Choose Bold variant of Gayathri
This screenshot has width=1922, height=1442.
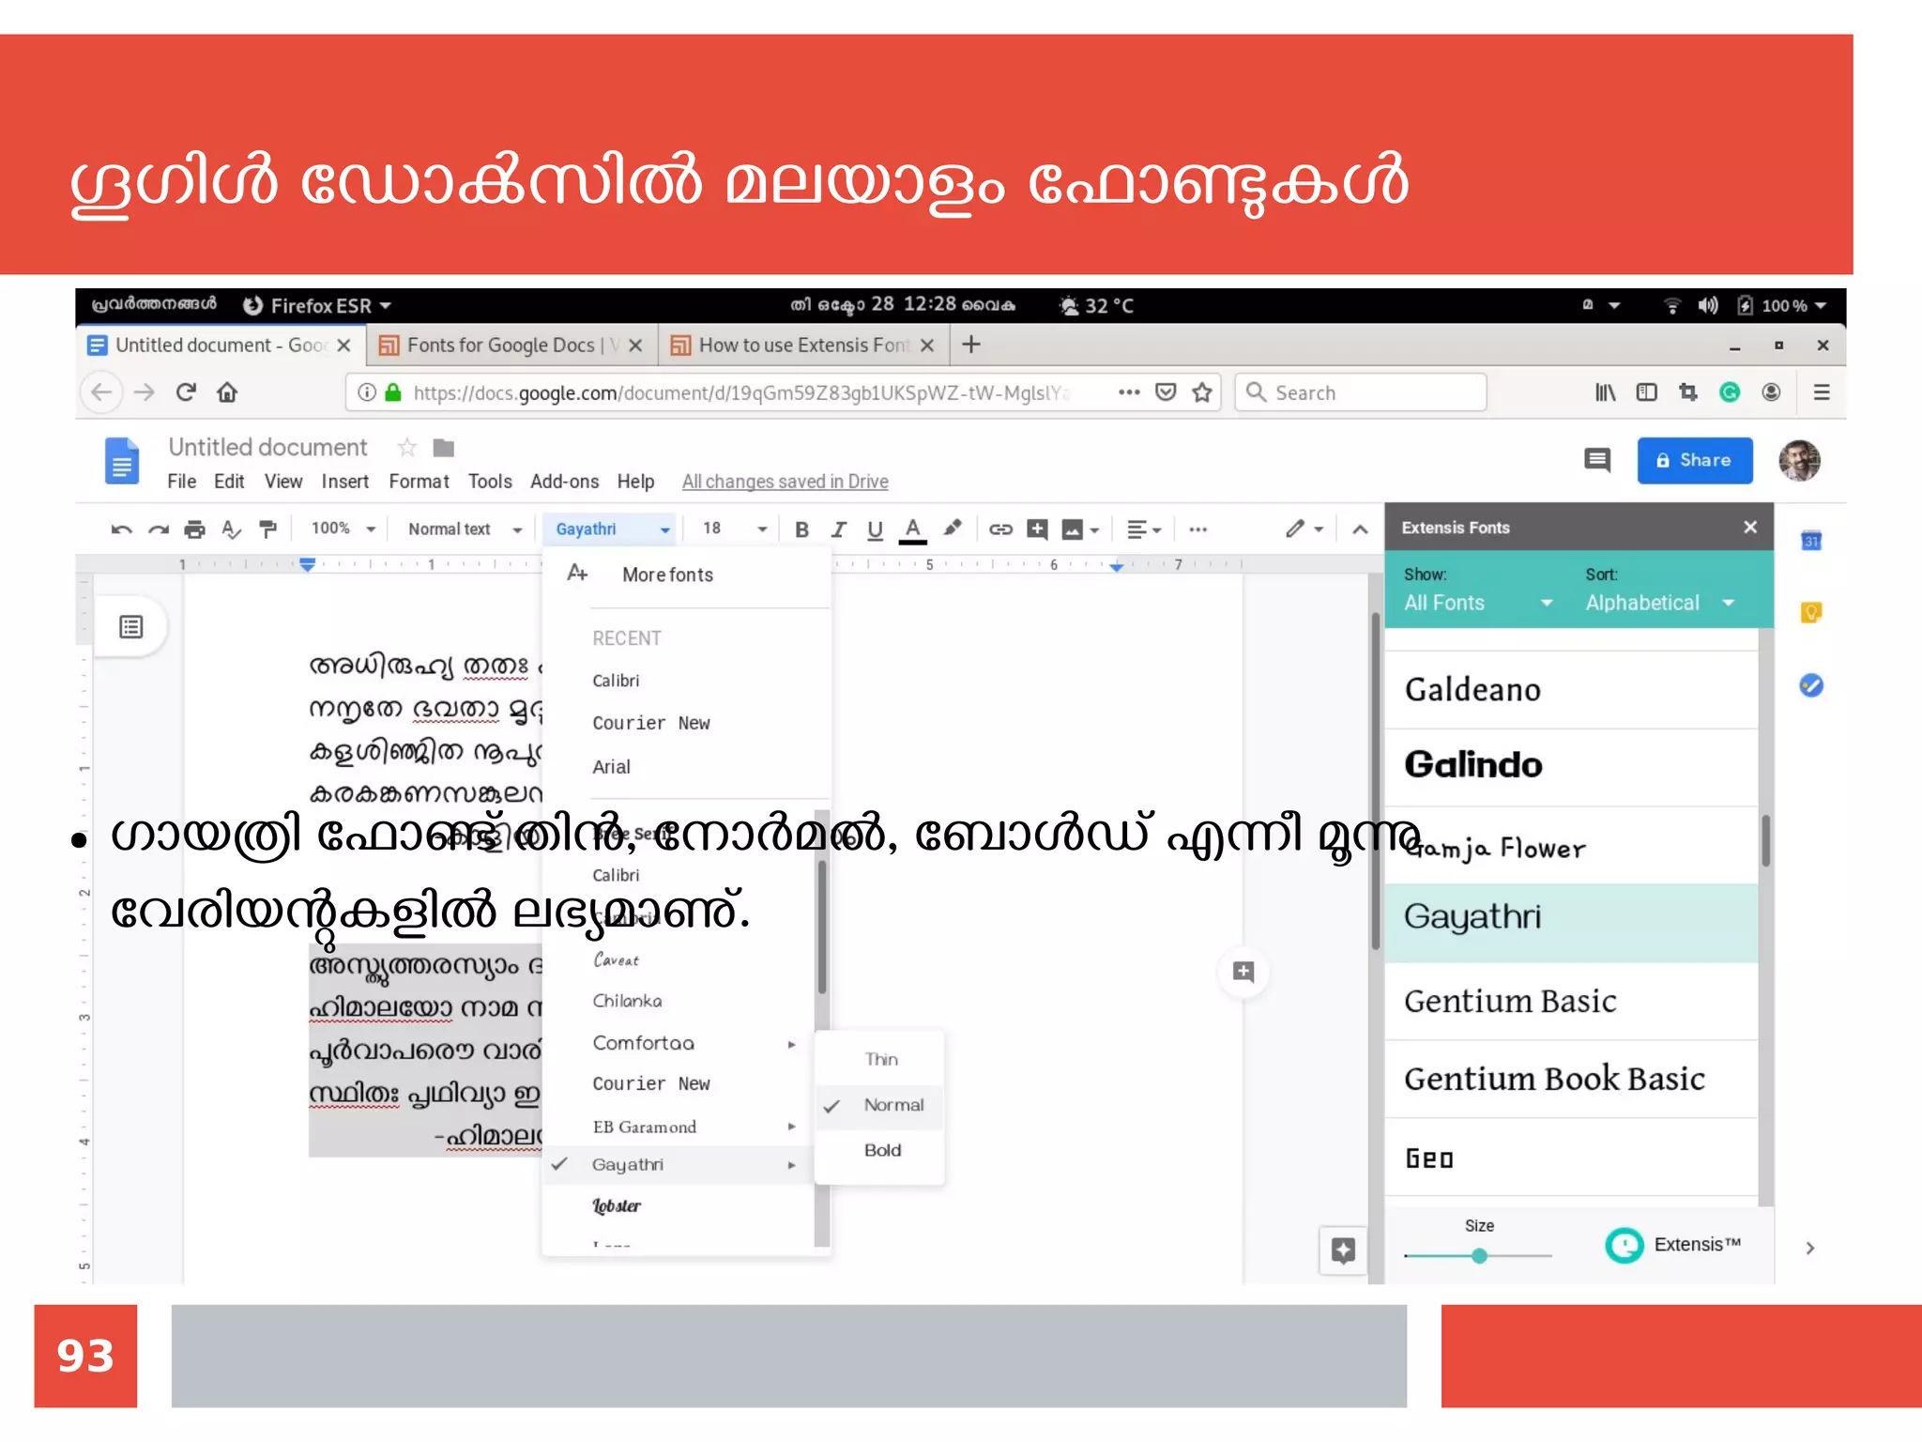[x=882, y=1151]
